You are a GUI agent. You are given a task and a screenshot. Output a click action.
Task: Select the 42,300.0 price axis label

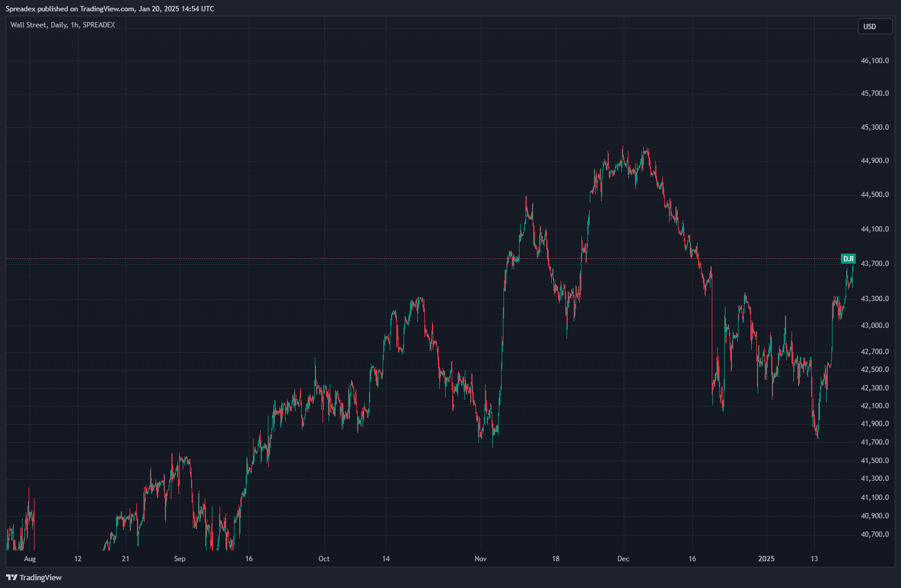pos(875,388)
